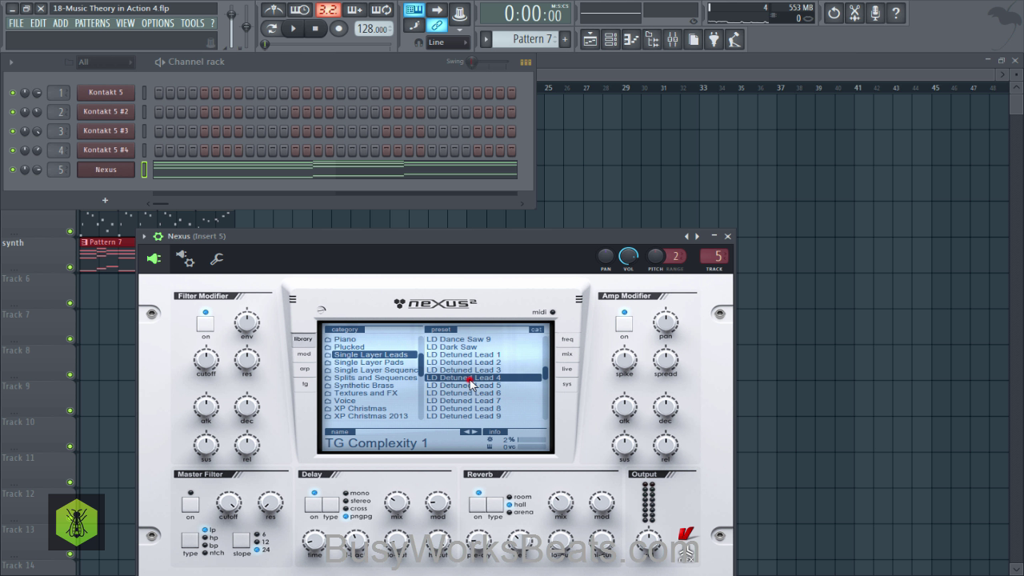The height and width of the screenshot is (576, 1024).
Task: Click the next preset arrow in Nexus titlebar
Action: point(698,237)
